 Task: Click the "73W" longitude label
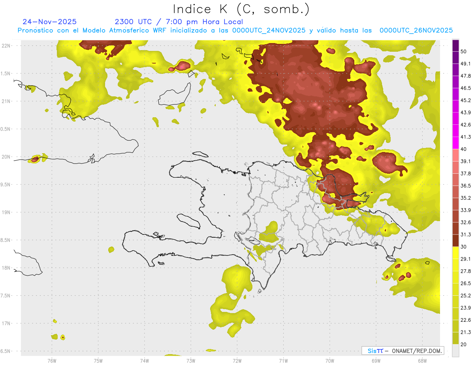(191, 361)
